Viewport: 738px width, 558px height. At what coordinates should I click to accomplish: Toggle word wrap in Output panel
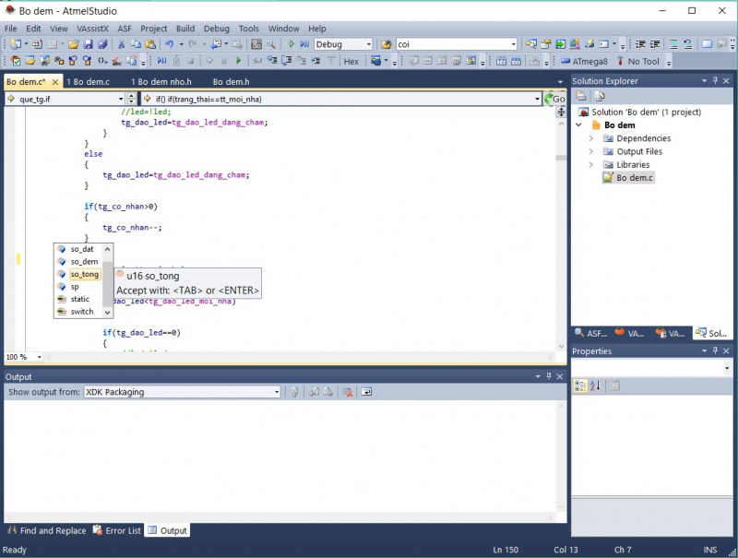tap(366, 392)
